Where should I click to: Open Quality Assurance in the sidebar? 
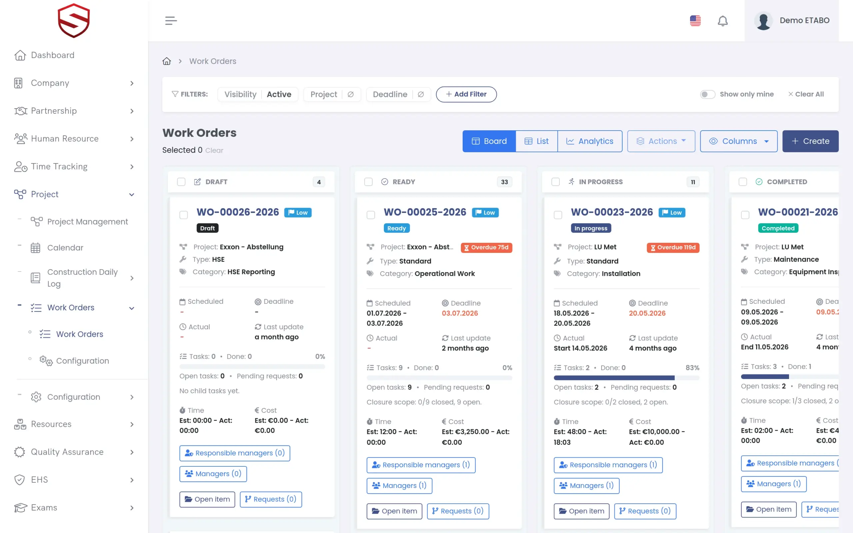coord(67,452)
